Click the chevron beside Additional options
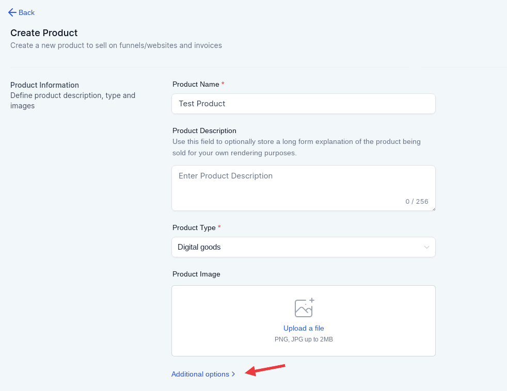 (x=233, y=374)
